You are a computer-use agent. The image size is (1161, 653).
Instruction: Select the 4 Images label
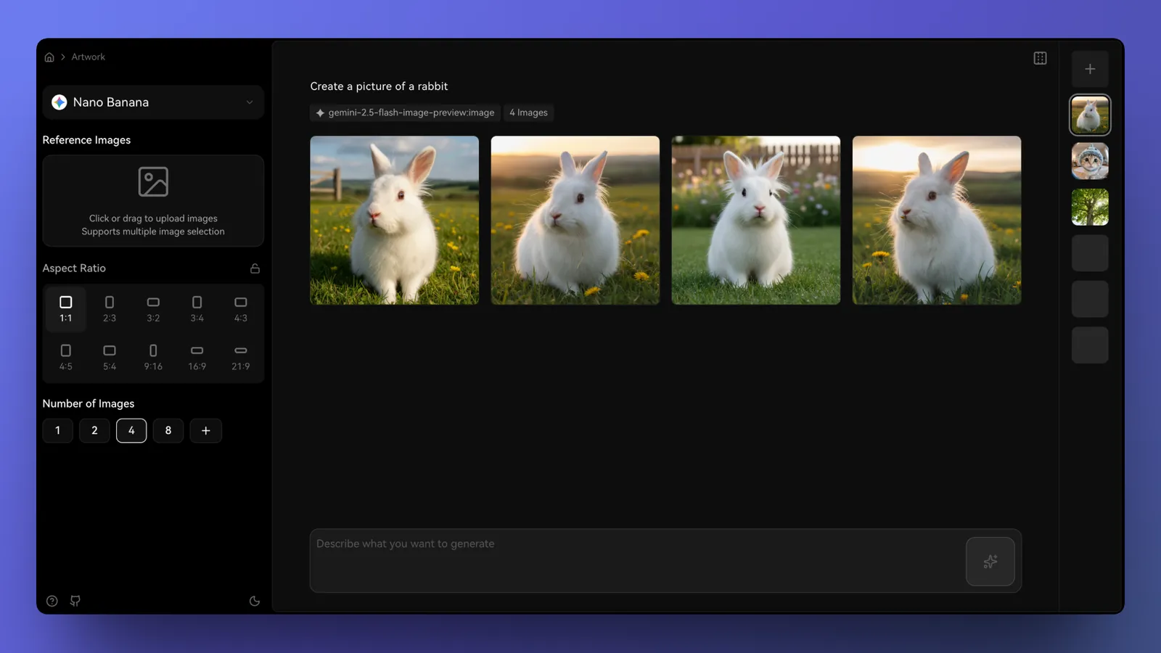pos(528,112)
